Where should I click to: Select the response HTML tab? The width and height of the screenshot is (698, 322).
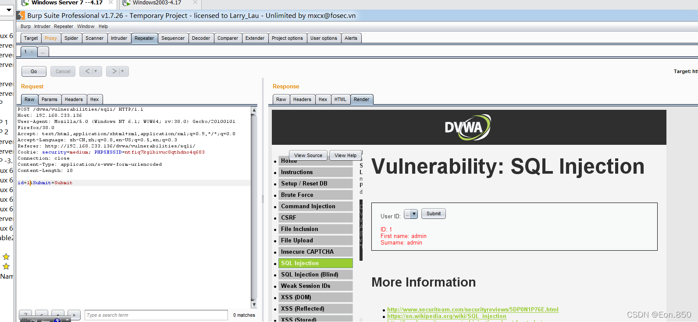pyautogui.click(x=341, y=99)
